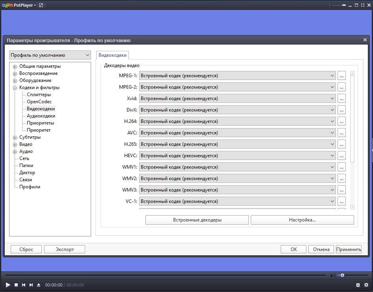This screenshot has height=292, width=373.
Task: Select 'Приоритеты' in the tree
Action: (x=41, y=123)
